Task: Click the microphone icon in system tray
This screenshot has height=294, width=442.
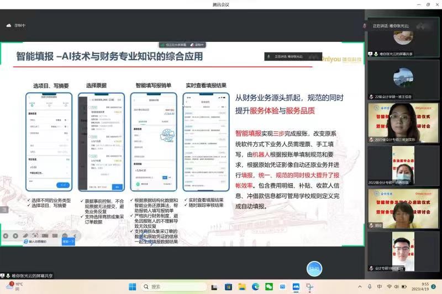Action: pos(370,287)
